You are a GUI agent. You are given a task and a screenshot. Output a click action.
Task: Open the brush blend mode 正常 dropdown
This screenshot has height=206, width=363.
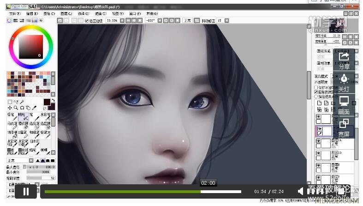coord(31,160)
